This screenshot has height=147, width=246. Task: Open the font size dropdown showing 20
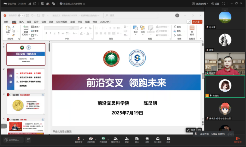coord(78,28)
